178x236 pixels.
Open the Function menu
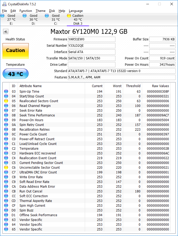click(x=26, y=11)
